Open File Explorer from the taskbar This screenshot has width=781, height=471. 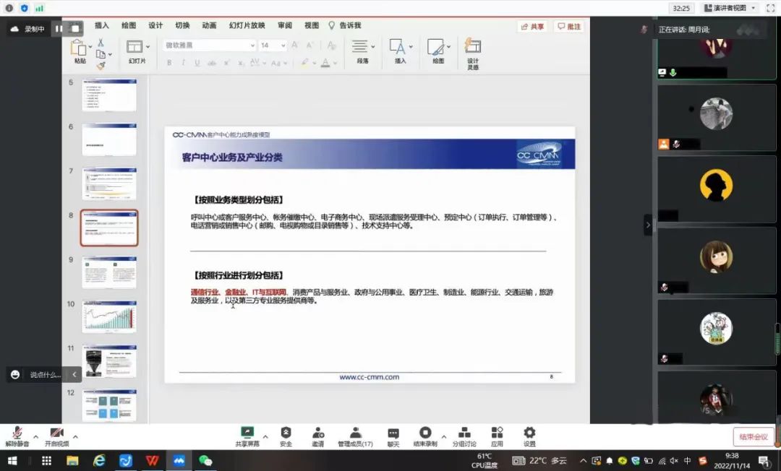[x=73, y=461]
